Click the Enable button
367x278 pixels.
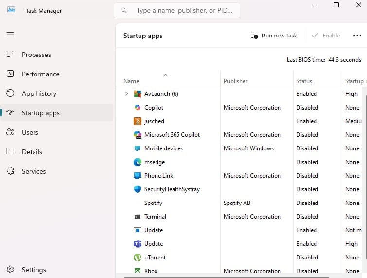[x=326, y=36]
